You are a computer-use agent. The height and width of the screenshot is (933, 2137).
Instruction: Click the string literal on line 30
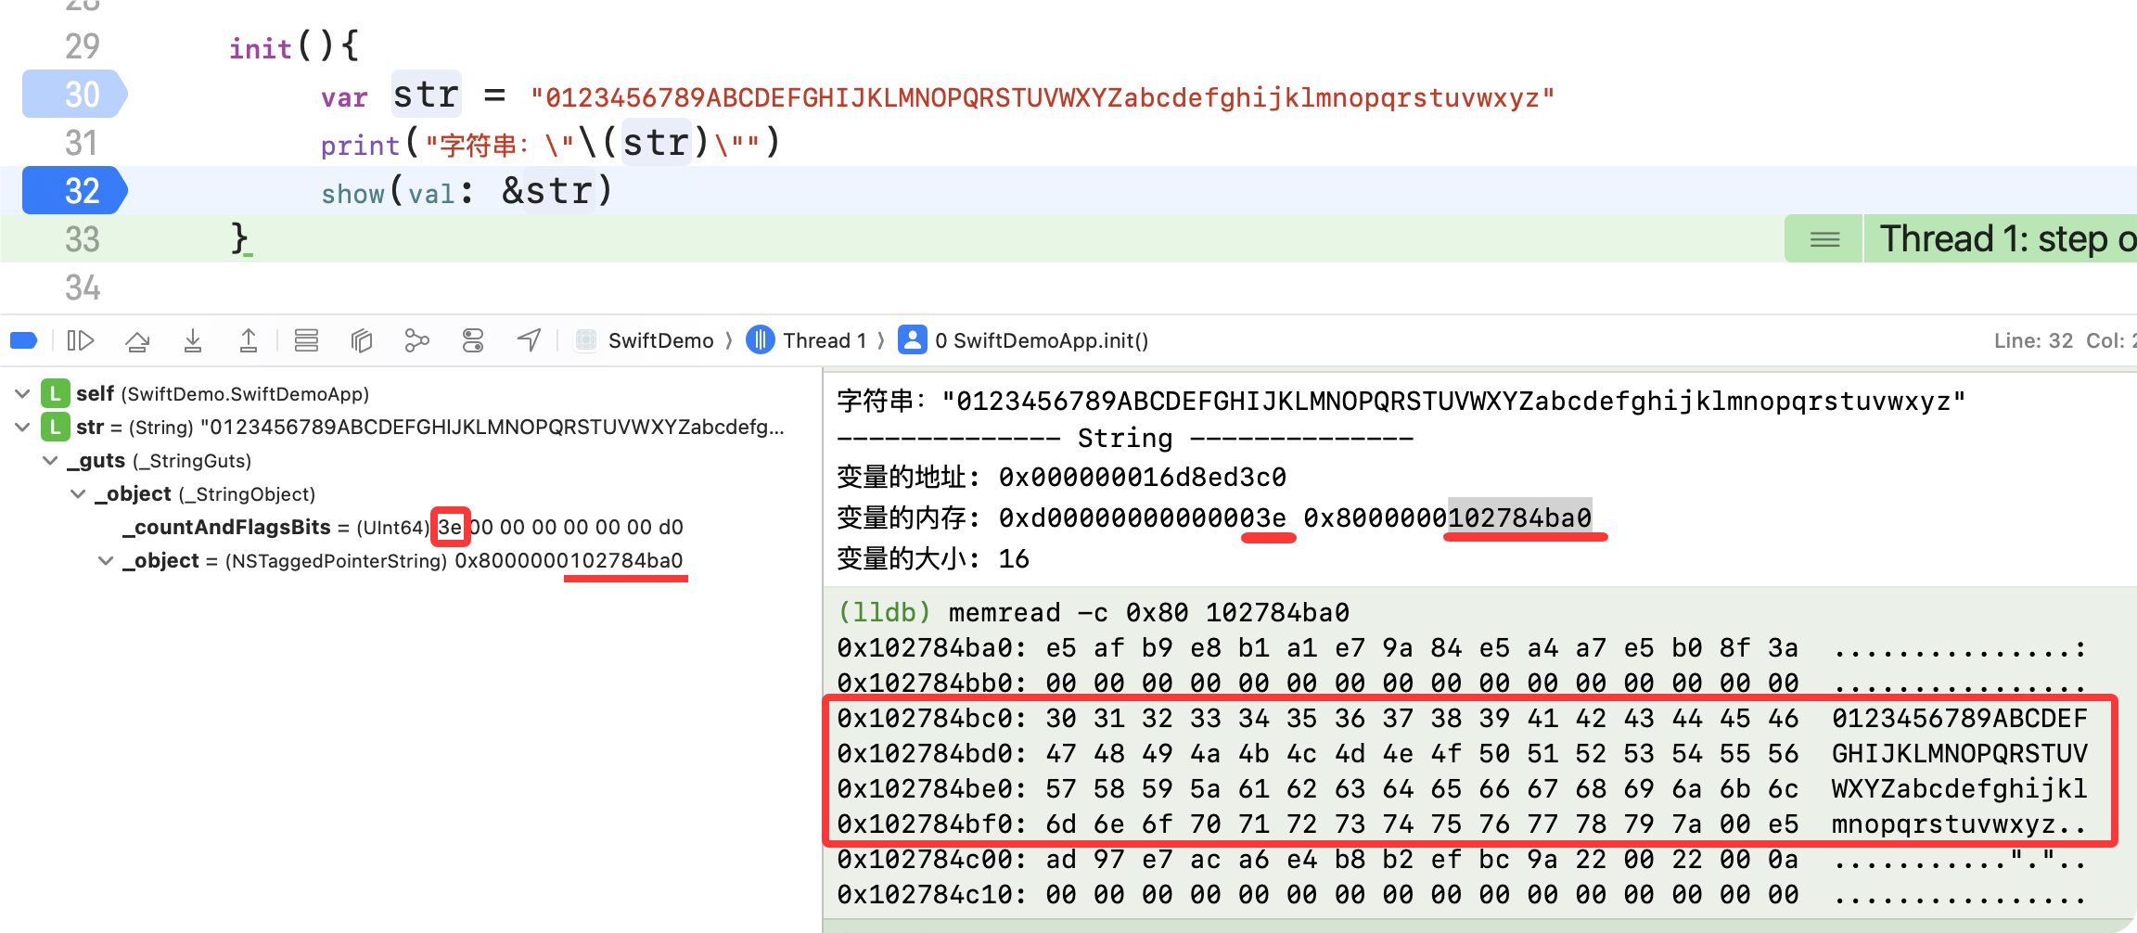point(1043,97)
